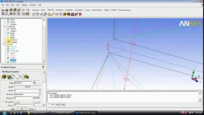This screenshot has height=115, width=204.
Task: Click the Dismiss button
Action: (x=31, y=109)
